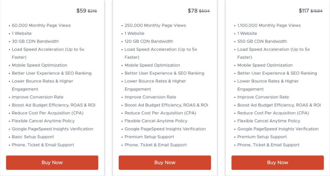Click Buy Now for the $117 plan
The image size is (330, 176).
[x=277, y=163]
